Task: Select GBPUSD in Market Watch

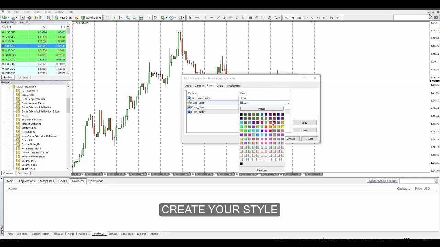Action: [x=34, y=37]
